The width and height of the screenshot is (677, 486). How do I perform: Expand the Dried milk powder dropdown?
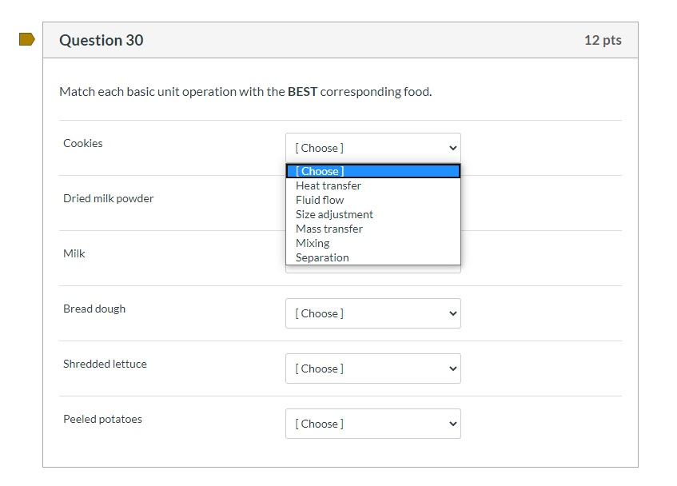pyautogui.click(x=372, y=203)
